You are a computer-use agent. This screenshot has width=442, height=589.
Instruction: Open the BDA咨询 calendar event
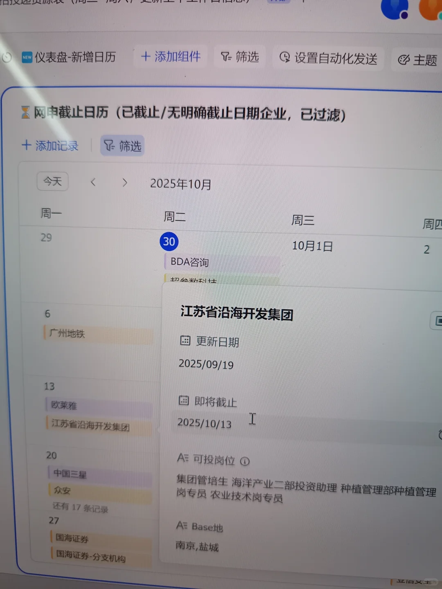coord(222,262)
